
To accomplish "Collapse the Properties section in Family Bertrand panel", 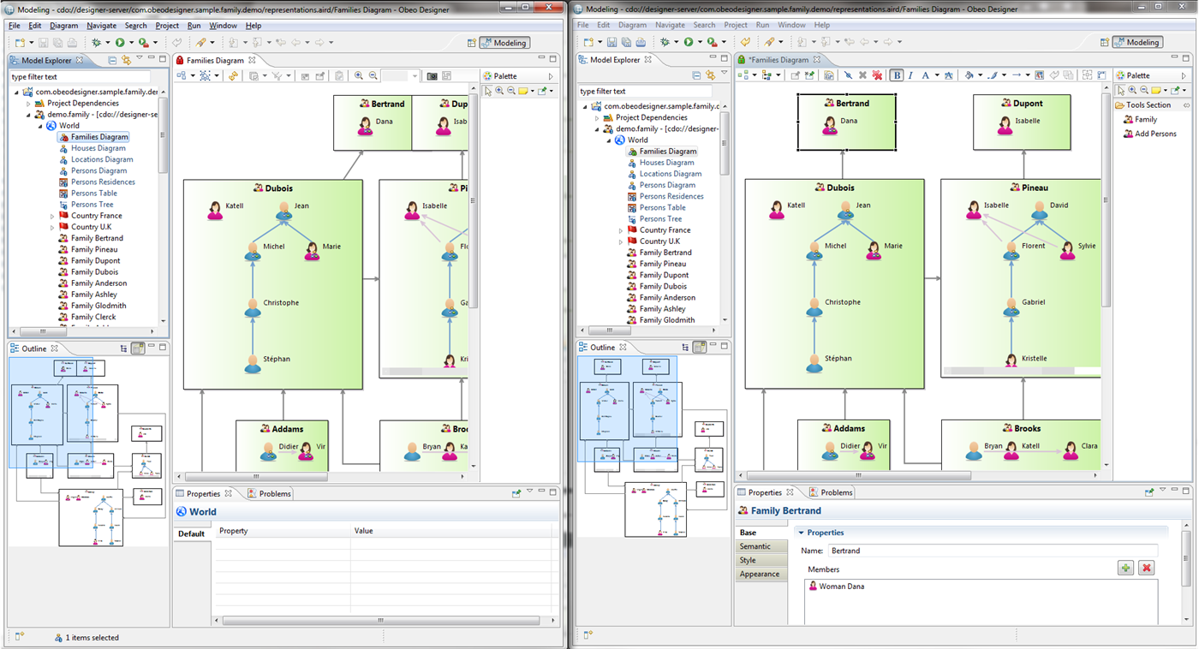I will tap(801, 533).
